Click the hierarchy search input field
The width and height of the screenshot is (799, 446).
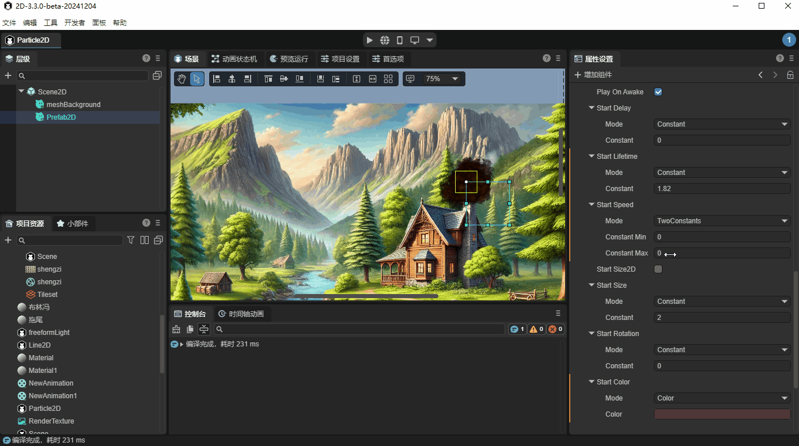pyautogui.click(x=82, y=76)
